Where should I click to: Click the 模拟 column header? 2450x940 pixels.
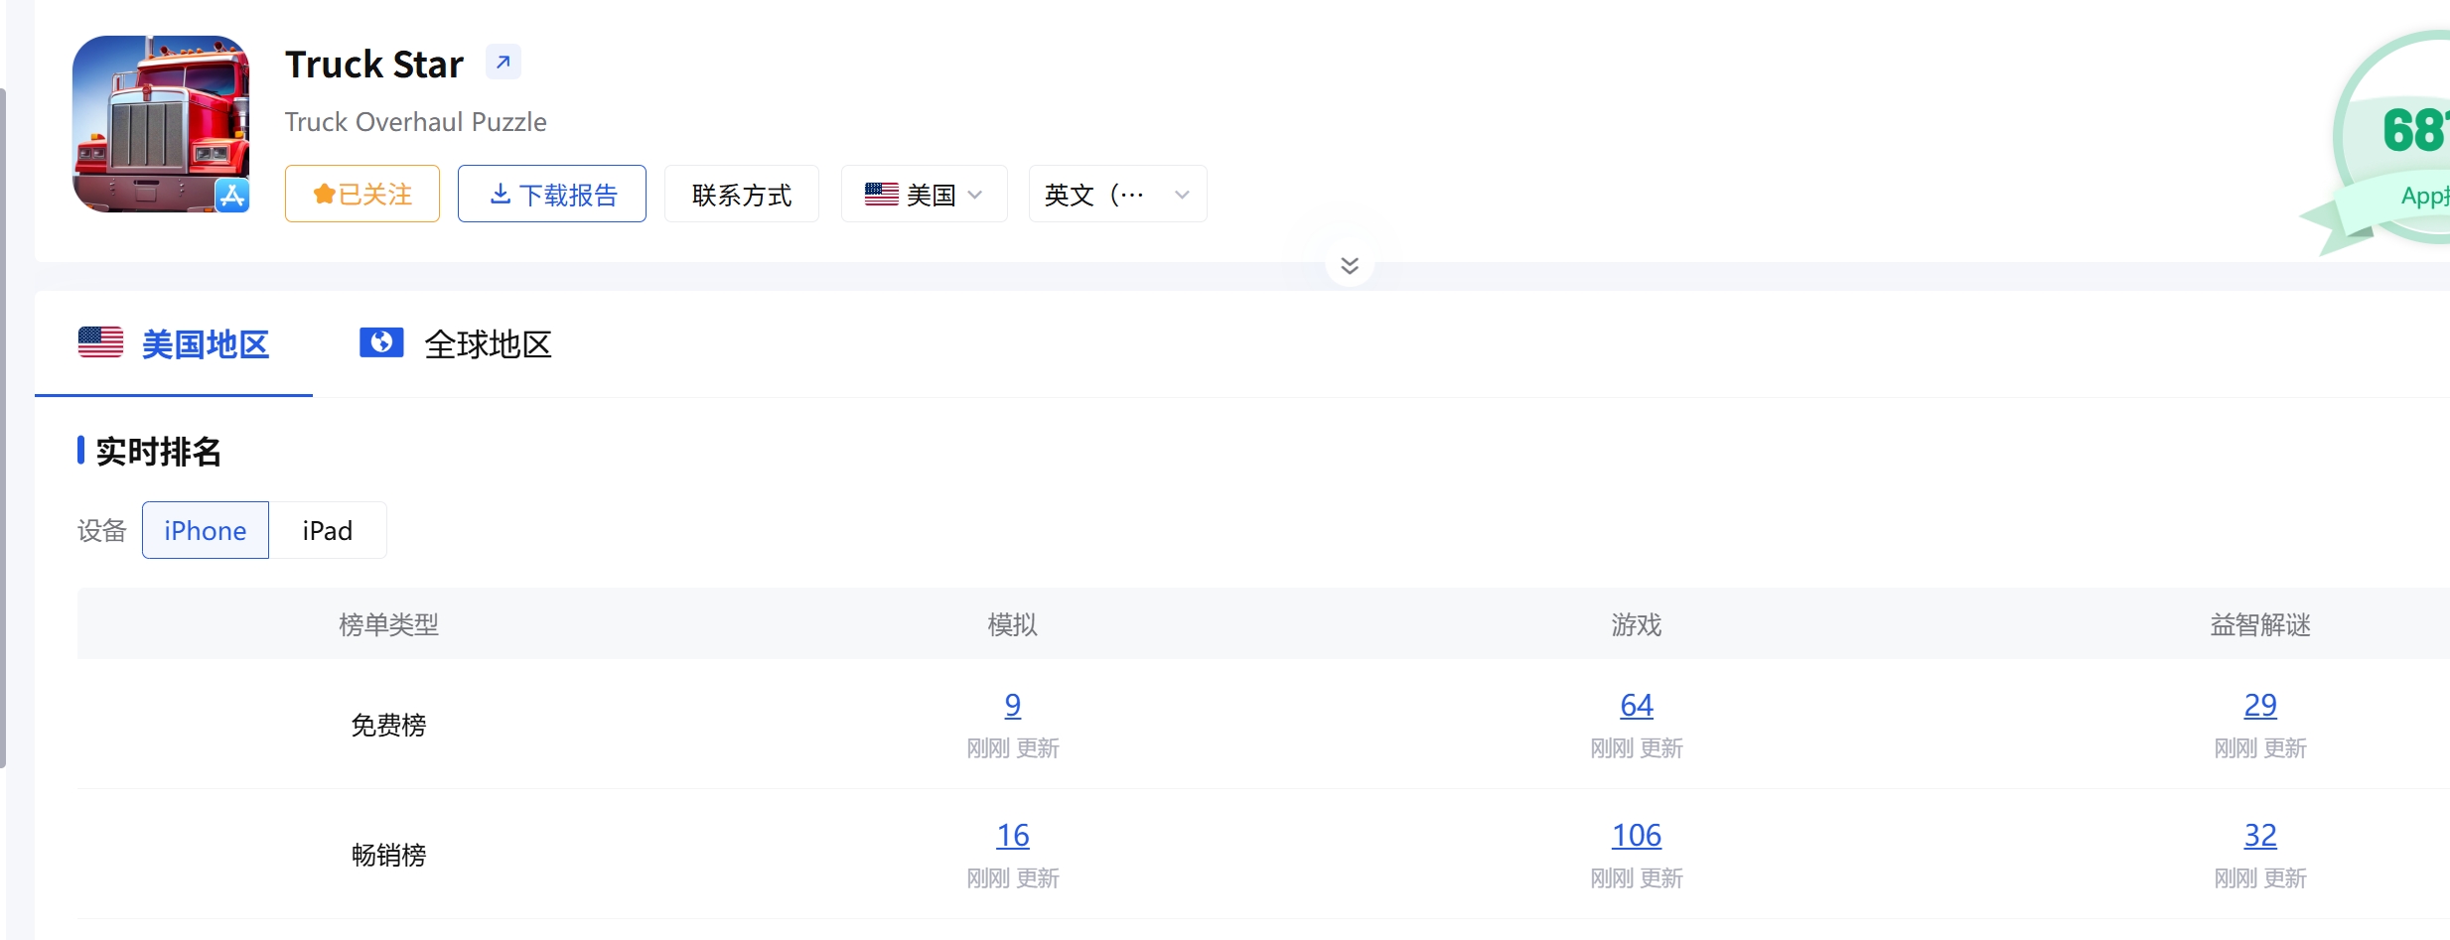coord(1013,624)
